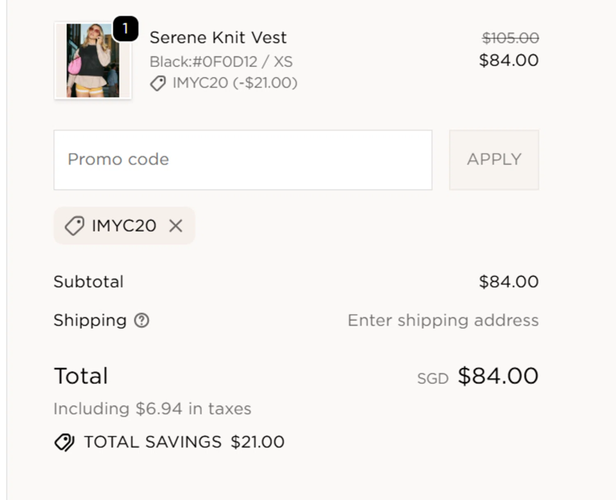Click the tag icon inside the IMYC20 chip
This screenshot has width=616, height=500.
point(74,226)
